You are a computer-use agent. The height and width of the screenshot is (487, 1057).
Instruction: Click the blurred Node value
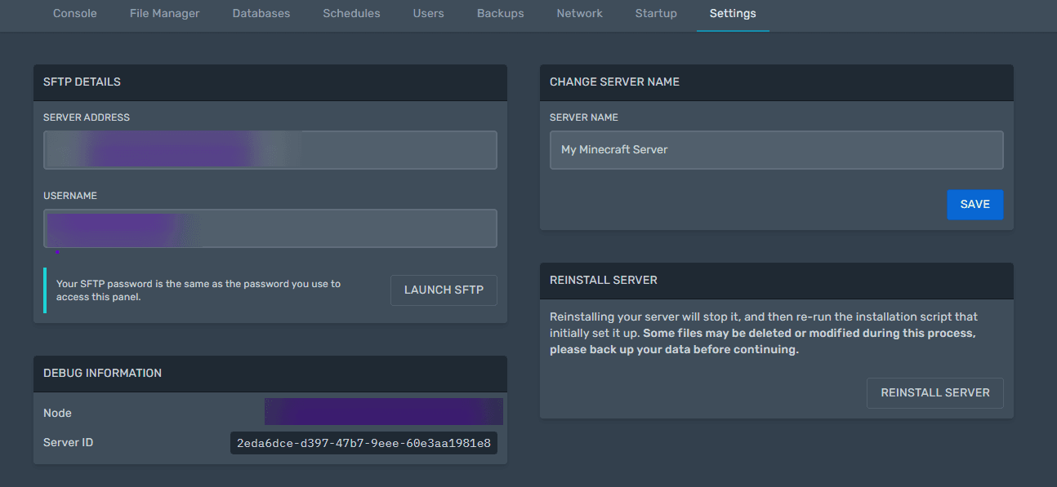[383, 412]
